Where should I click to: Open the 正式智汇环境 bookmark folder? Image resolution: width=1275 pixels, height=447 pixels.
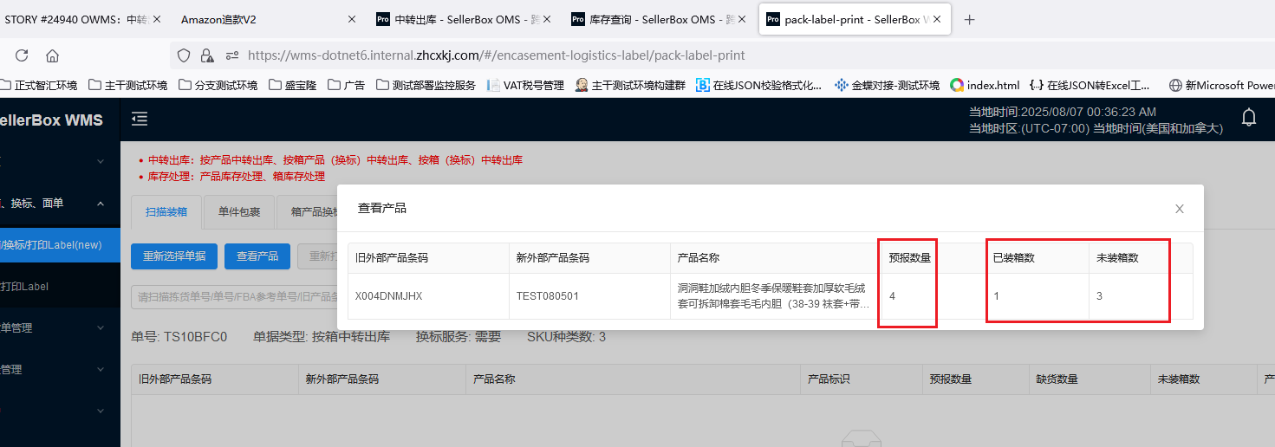(39, 85)
